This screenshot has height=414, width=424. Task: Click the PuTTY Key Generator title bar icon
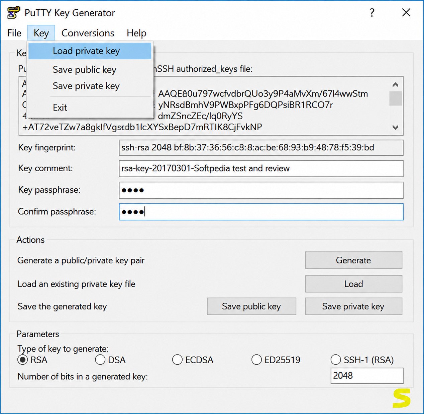[13, 13]
